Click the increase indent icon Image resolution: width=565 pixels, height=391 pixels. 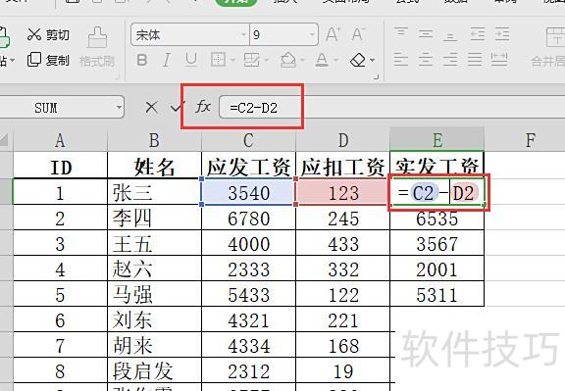pos(502,34)
